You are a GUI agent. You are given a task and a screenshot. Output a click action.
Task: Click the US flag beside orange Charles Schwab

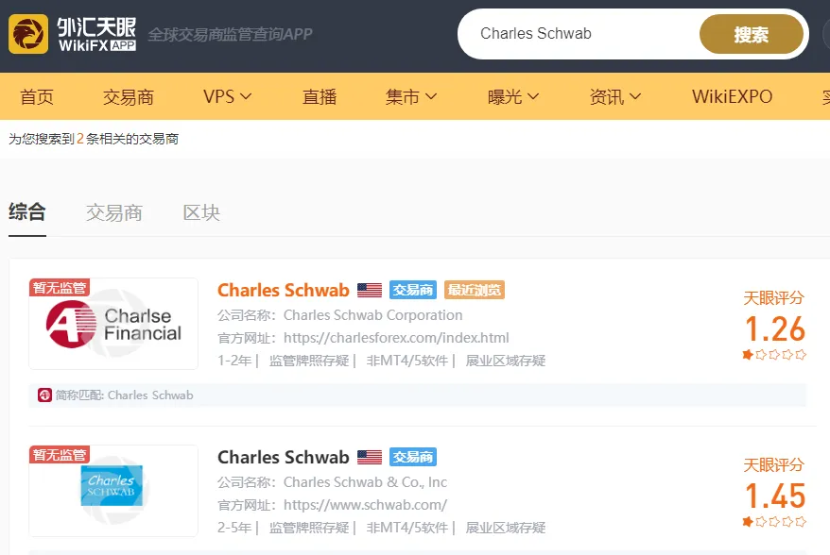[370, 290]
